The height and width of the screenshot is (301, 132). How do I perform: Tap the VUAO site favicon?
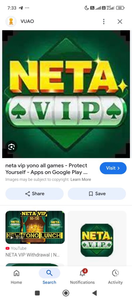[x=11, y=21]
